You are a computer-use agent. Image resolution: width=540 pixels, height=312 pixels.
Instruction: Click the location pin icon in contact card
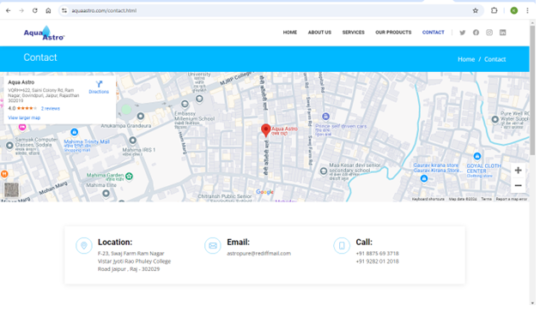(83, 246)
